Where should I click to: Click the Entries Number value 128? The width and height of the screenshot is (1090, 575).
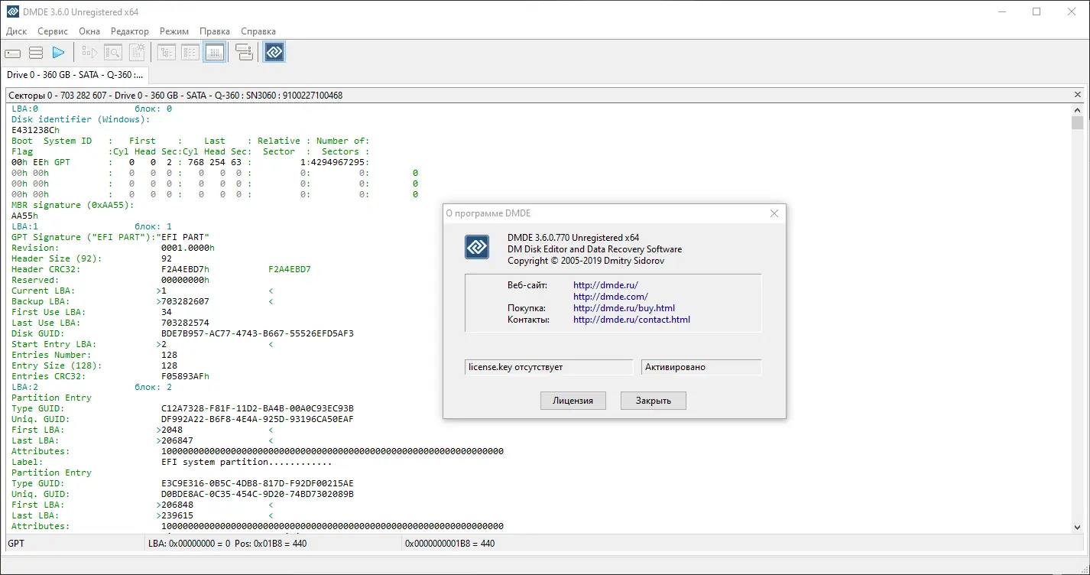[169, 355]
